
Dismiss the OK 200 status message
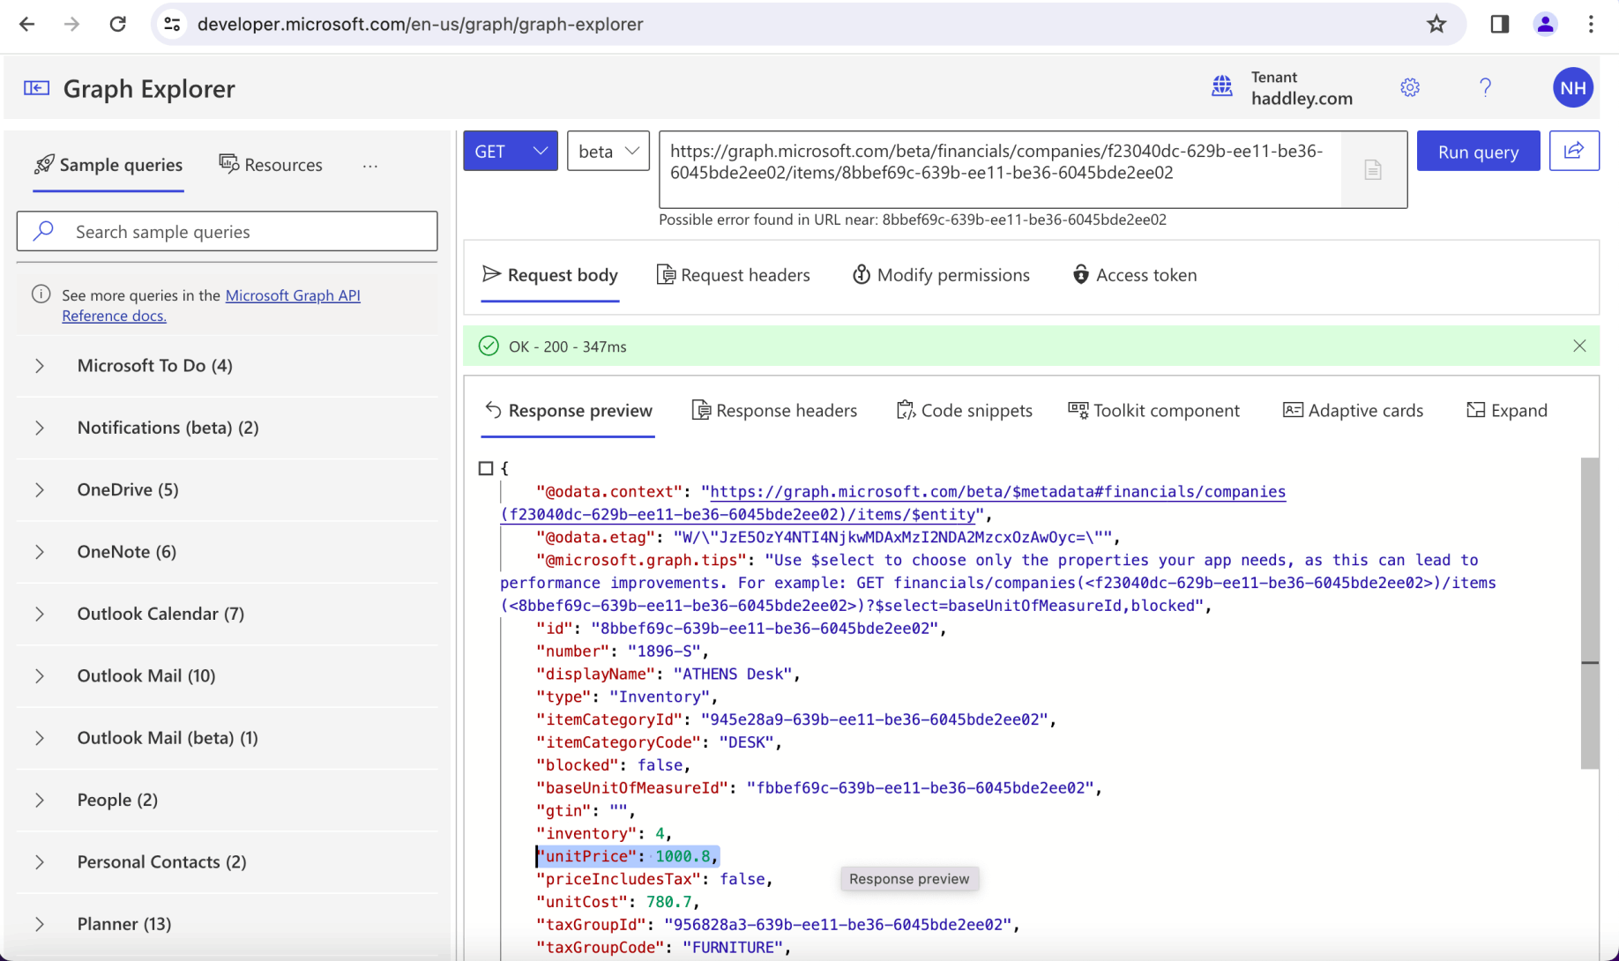(x=1578, y=346)
